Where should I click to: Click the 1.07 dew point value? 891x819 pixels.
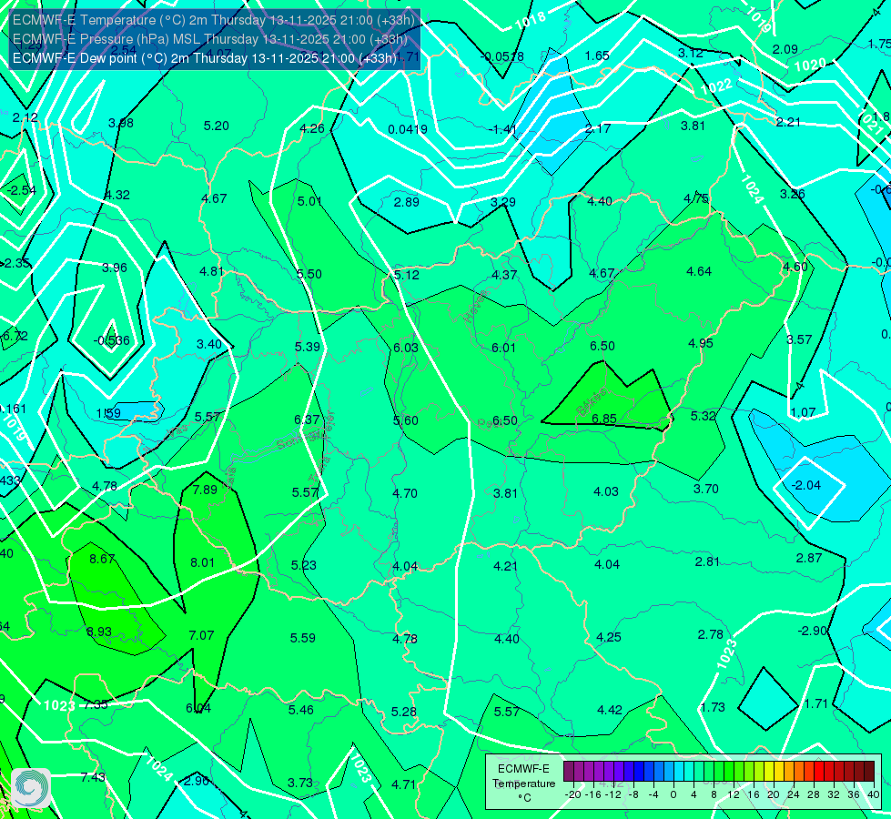(x=803, y=412)
